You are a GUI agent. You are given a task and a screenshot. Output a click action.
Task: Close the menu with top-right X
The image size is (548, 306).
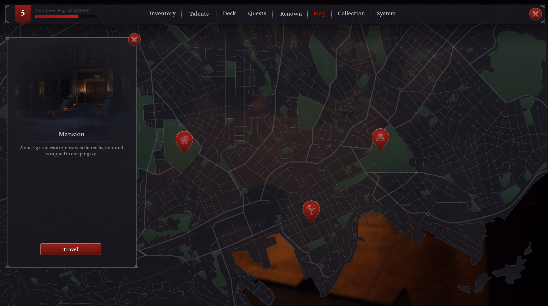pos(535,14)
